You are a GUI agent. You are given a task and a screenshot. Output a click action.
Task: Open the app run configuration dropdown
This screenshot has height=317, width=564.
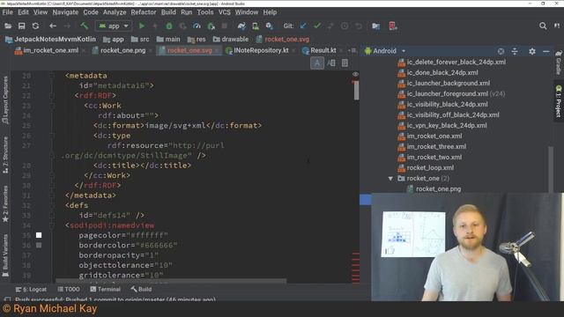[114, 26]
